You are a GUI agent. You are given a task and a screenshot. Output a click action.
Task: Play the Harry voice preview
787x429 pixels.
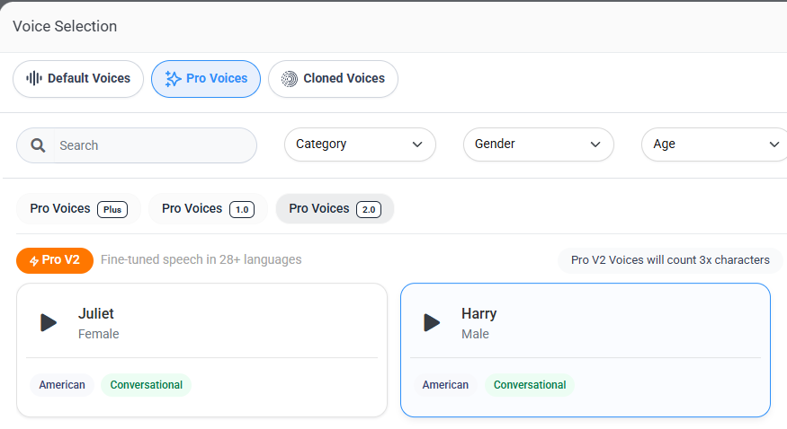[x=432, y=323]
